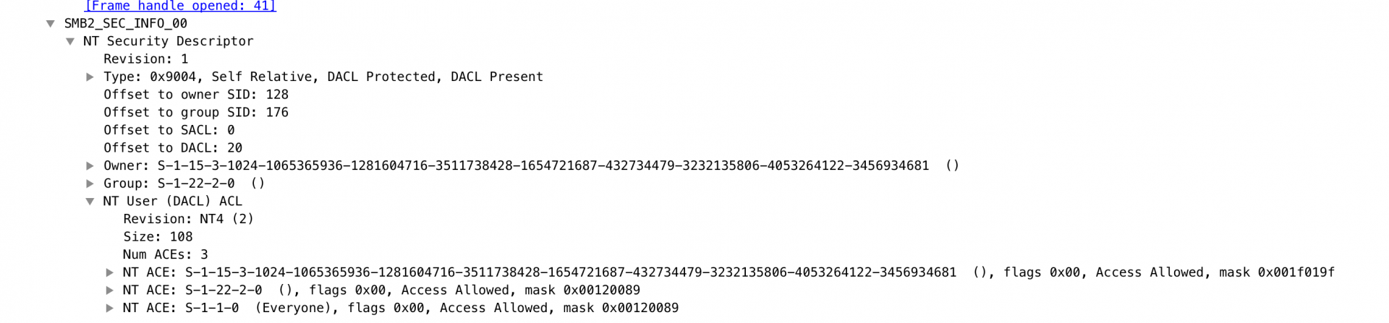Select the Offset to group SID: 176 line
This screenshot has height=323, width=1389.
[x=196, y=113]
